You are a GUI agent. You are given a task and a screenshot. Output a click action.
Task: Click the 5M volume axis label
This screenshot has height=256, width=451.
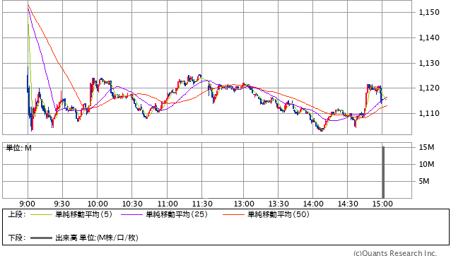tap(424, 181)
